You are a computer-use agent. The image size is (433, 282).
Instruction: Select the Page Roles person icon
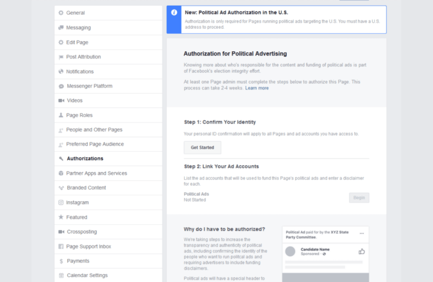point(61,115)
